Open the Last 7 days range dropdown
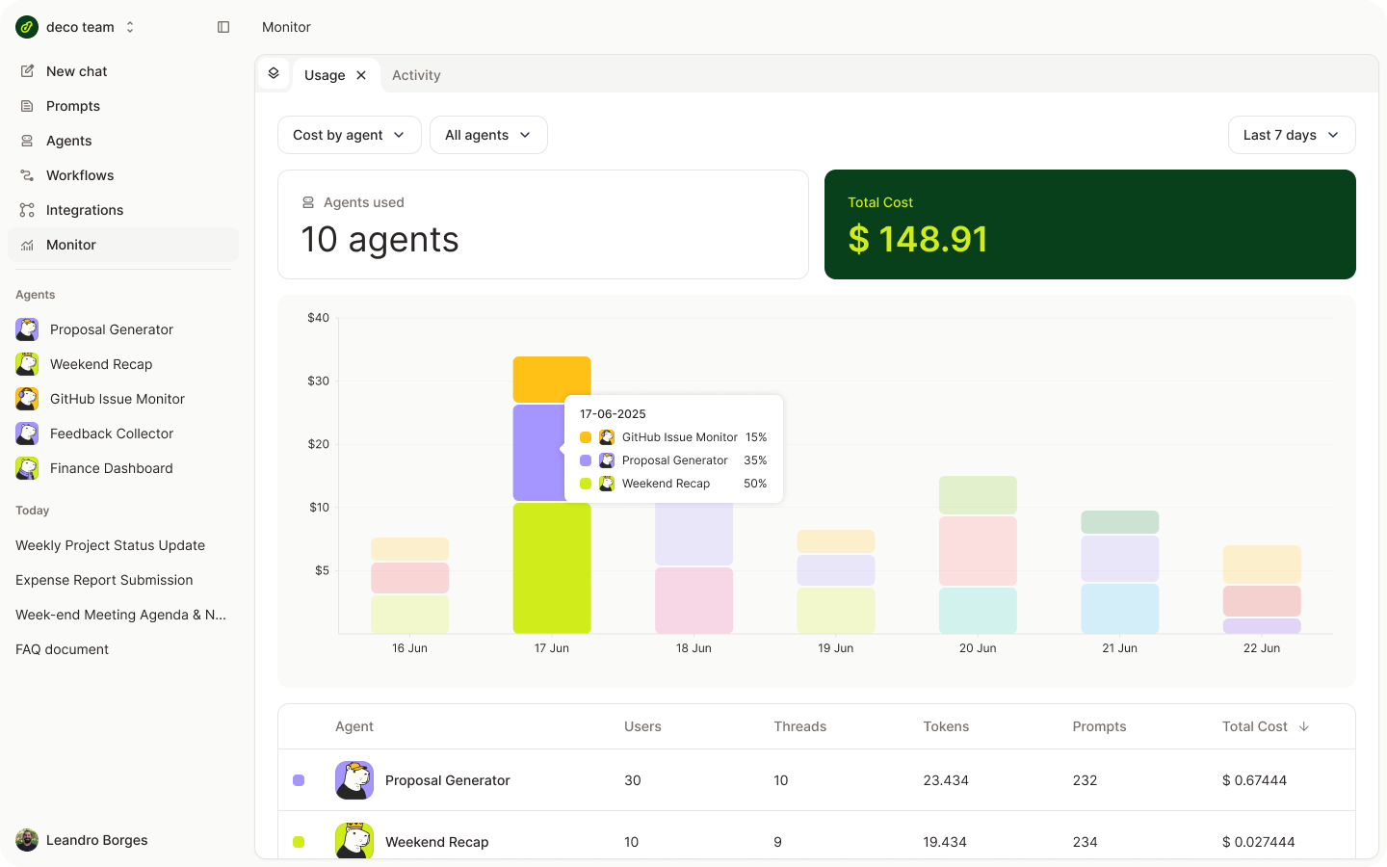 coord(1292,135)
